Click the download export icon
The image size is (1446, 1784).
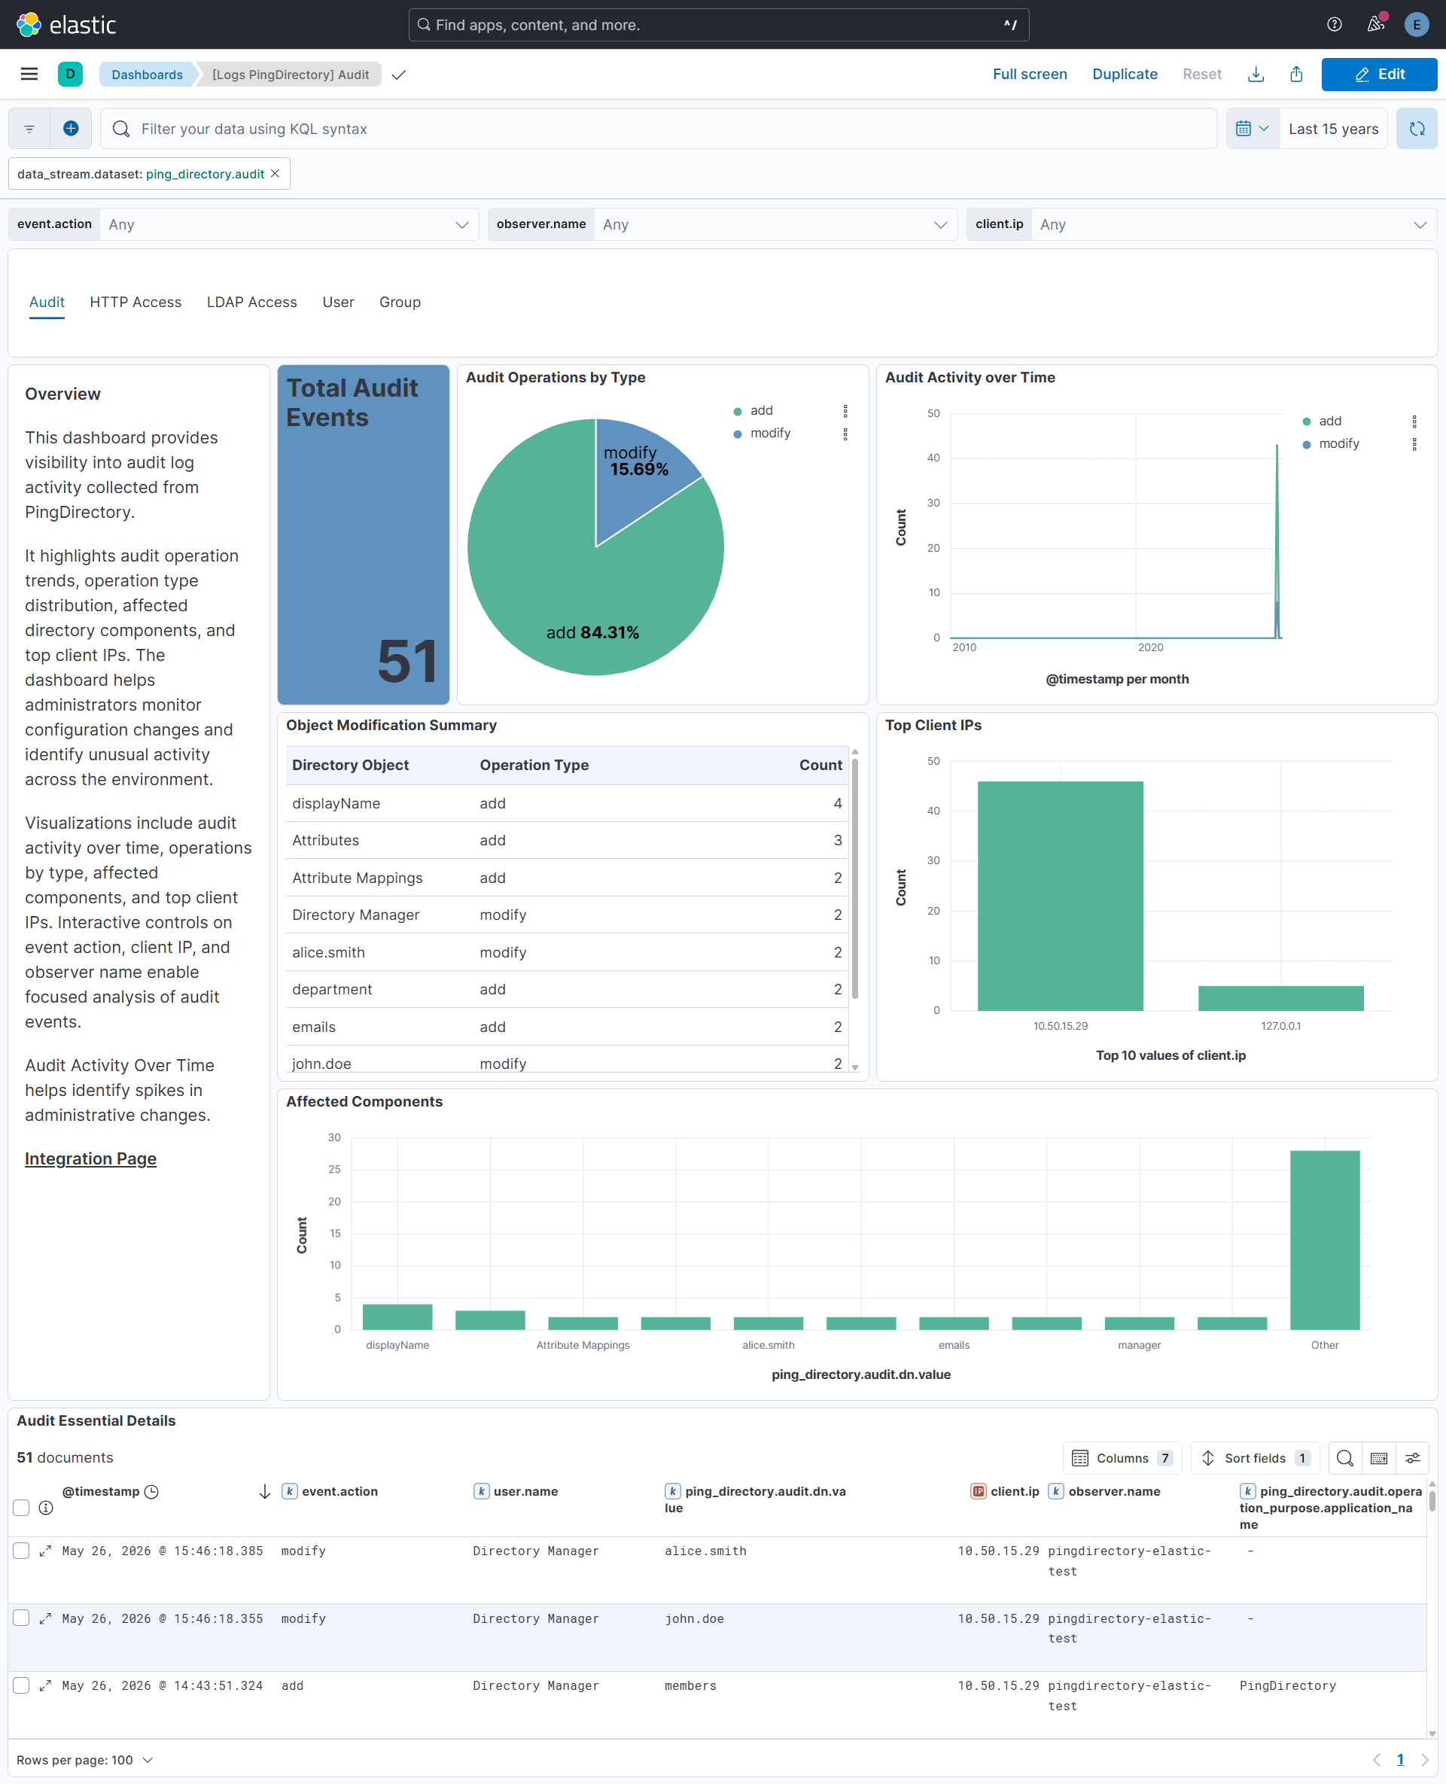point(1256,74)
